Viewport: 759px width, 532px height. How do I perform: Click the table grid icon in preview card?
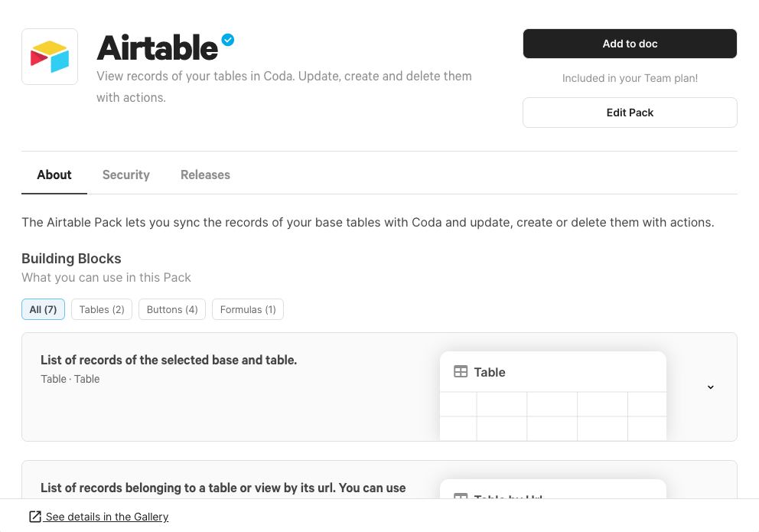(461, 372)
